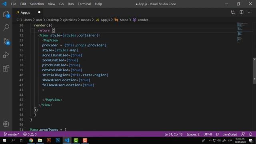
Task: Open Windows taskbar search
Action: (13, 140)
